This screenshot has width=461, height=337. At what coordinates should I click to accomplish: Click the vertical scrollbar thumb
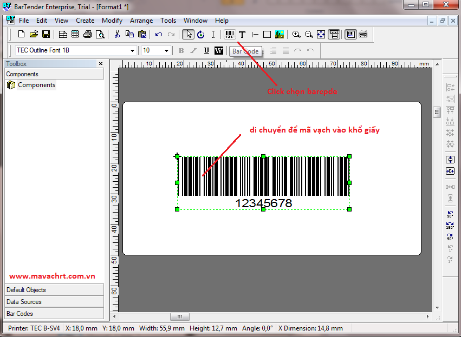tap(437, 112)
